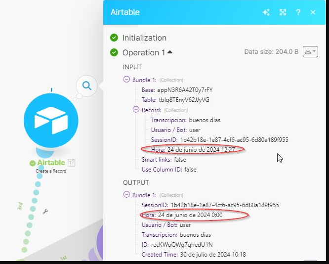The width and height of the screenshot is (329, 264).
Task: Collapse OUTPUT Bundle 1 collection
Action: click(x=126, y=194)
